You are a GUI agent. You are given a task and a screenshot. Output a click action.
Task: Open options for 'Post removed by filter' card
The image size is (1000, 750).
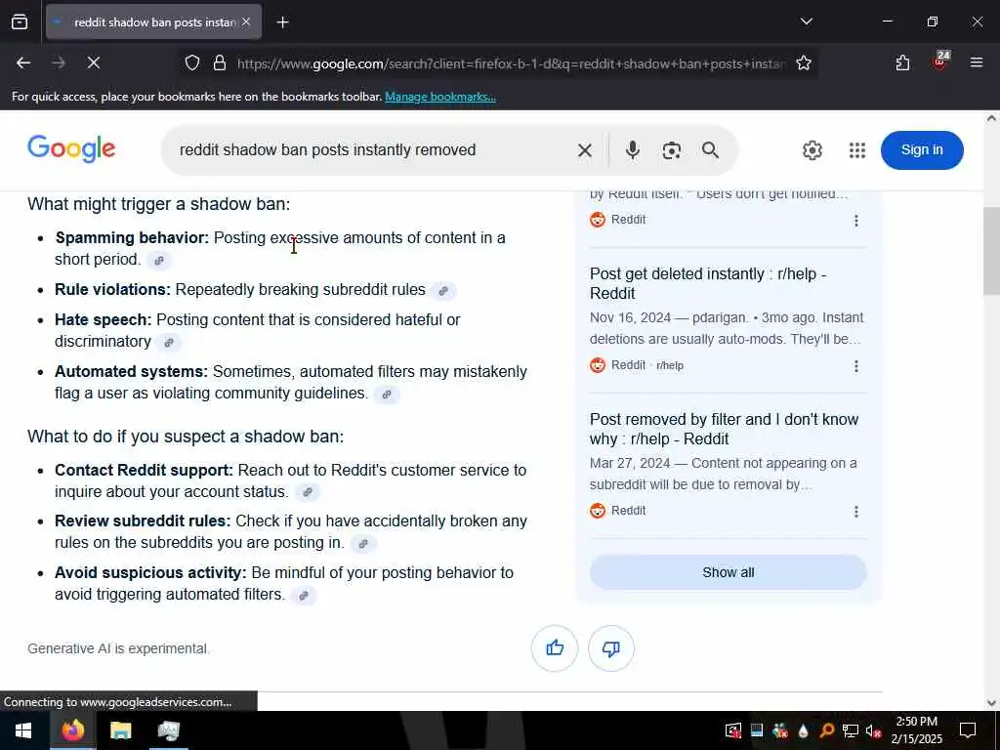pos(855,512)
